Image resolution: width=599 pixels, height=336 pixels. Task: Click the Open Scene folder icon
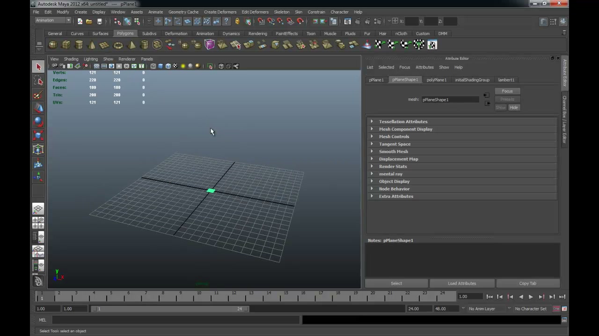coord(89,21)
